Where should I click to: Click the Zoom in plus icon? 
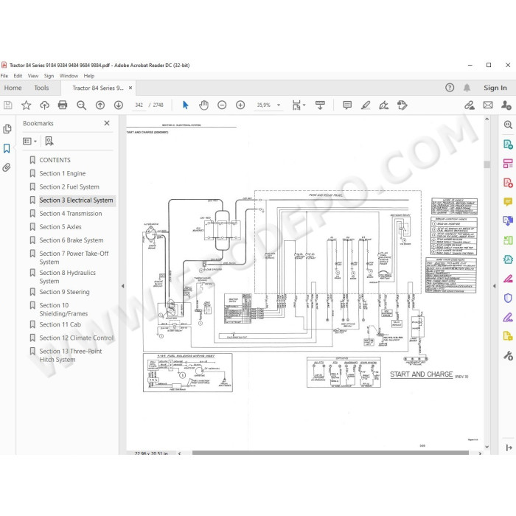coord(240,105)
